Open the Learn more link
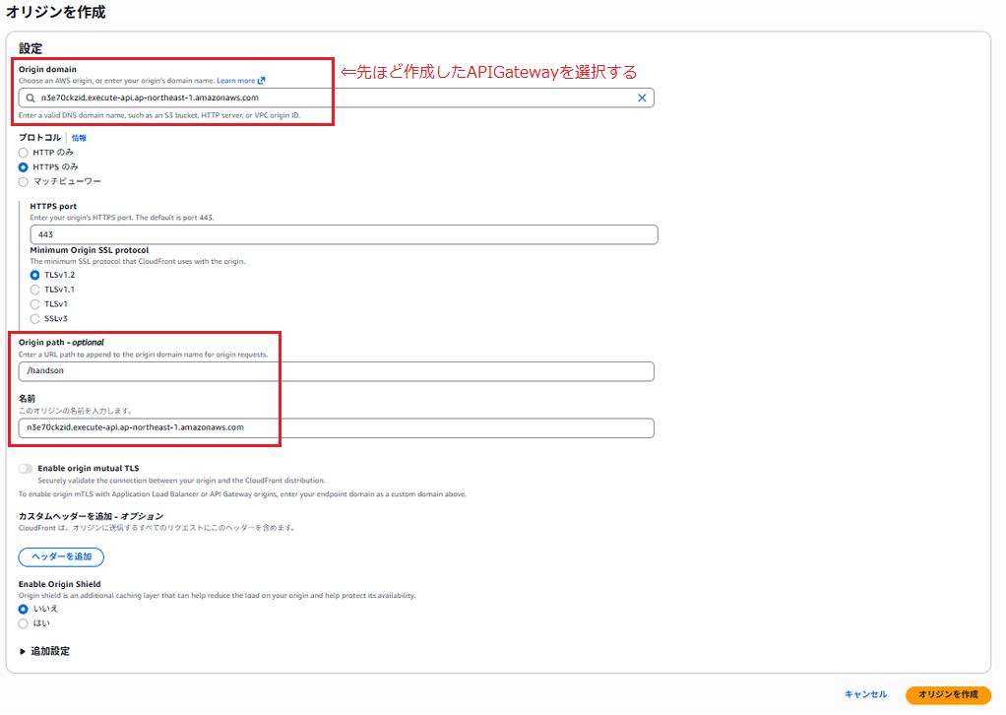 click(x=235, y=81)
